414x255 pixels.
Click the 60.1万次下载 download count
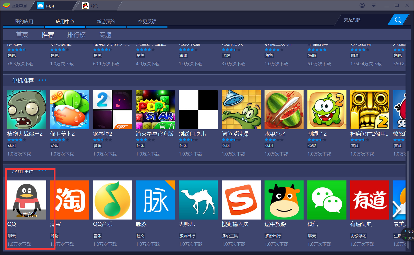tap(106, 64)
